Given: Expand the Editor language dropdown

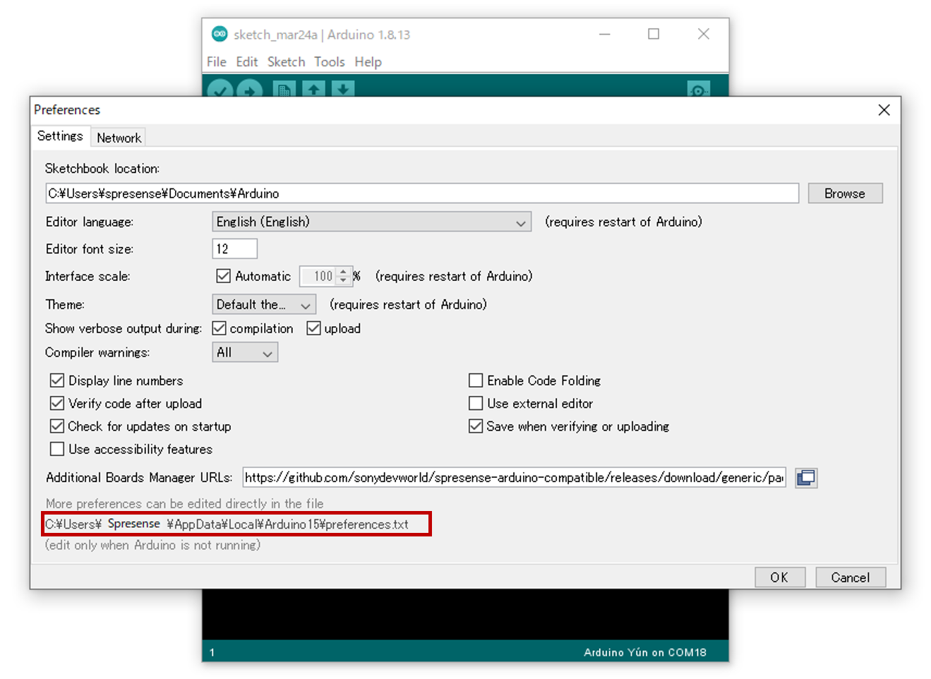Looking at the screenshot, I should [371, 222].
